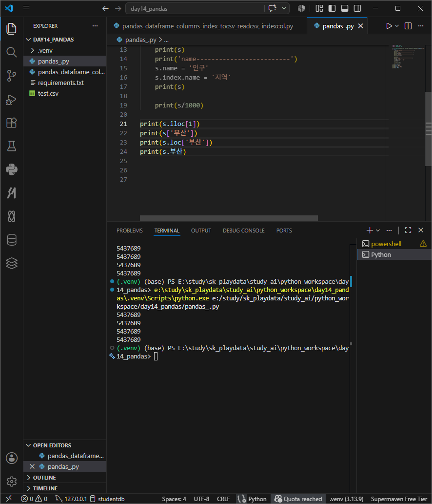
Task: Customize layout icon in title bar
Action: 319,8
